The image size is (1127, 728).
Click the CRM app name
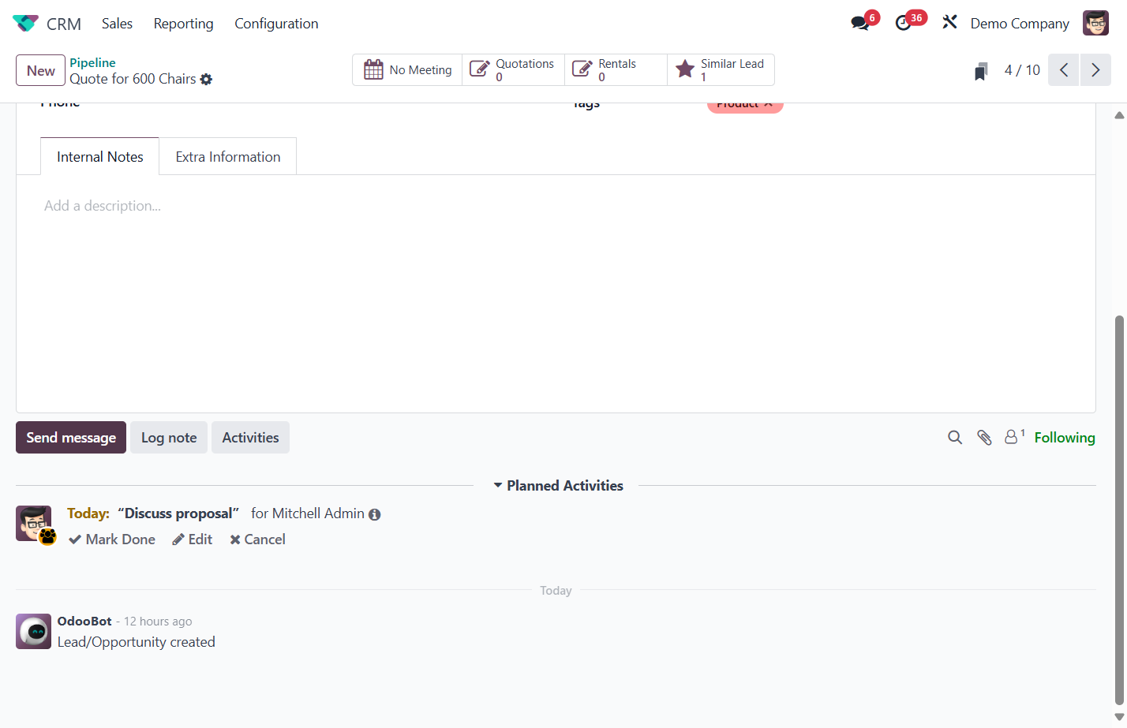click(x=64, y=24)
